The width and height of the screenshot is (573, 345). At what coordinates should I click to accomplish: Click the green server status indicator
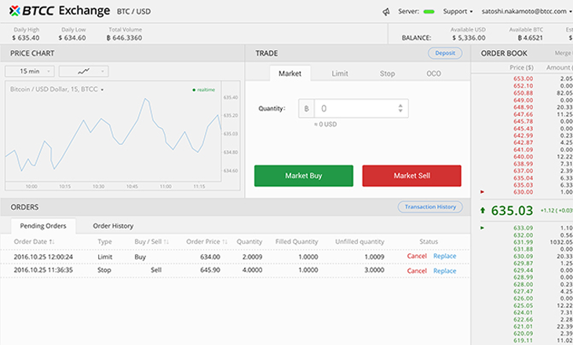(x=429, y=12)
